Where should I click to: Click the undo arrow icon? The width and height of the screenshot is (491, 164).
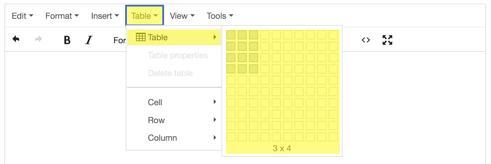coord(16,40)
